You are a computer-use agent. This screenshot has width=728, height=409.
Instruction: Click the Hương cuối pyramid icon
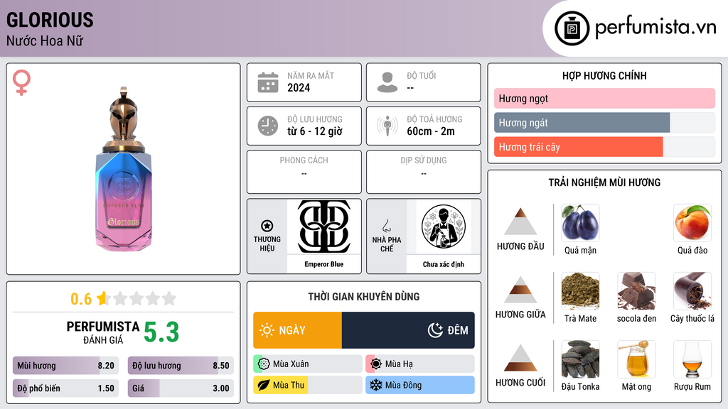(520, 358)
